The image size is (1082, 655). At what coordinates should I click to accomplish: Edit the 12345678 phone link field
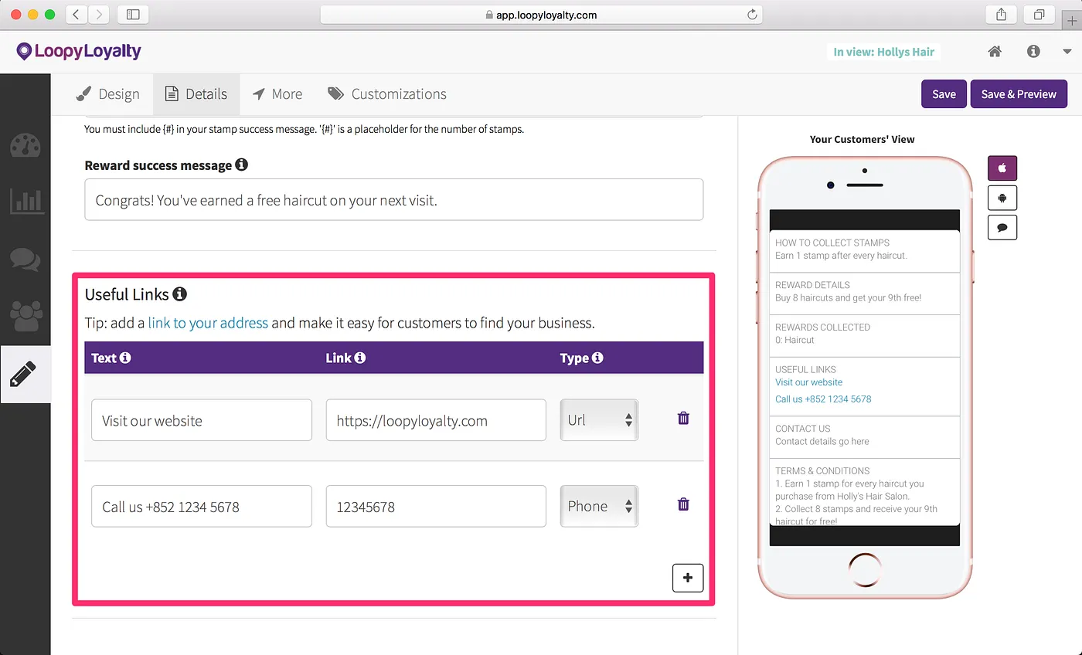436,507
